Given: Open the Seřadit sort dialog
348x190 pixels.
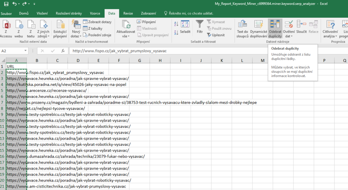Looking at the screenshot, I should 185,27.
